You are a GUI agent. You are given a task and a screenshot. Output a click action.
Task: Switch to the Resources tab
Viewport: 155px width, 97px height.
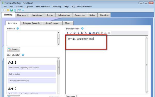pyautogui.click(x=80, y=15)
